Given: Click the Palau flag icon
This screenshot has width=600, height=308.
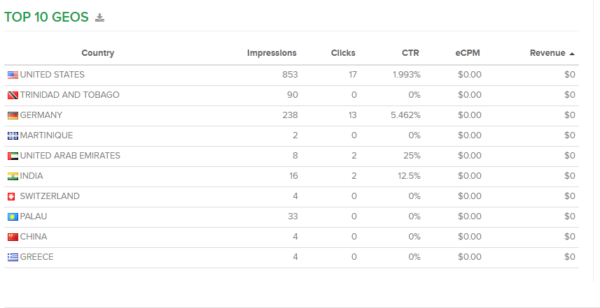Looking at the screenshot, I should (x=13, y=217).
